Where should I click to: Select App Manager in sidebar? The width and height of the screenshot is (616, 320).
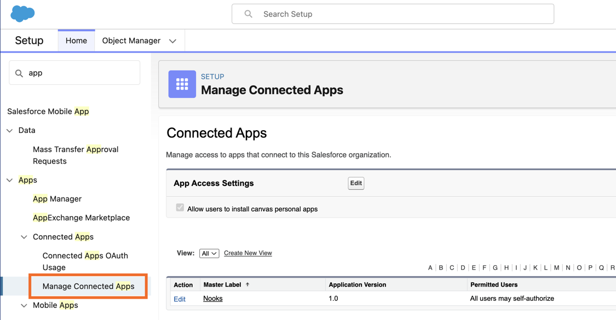(x=57, y=199)
